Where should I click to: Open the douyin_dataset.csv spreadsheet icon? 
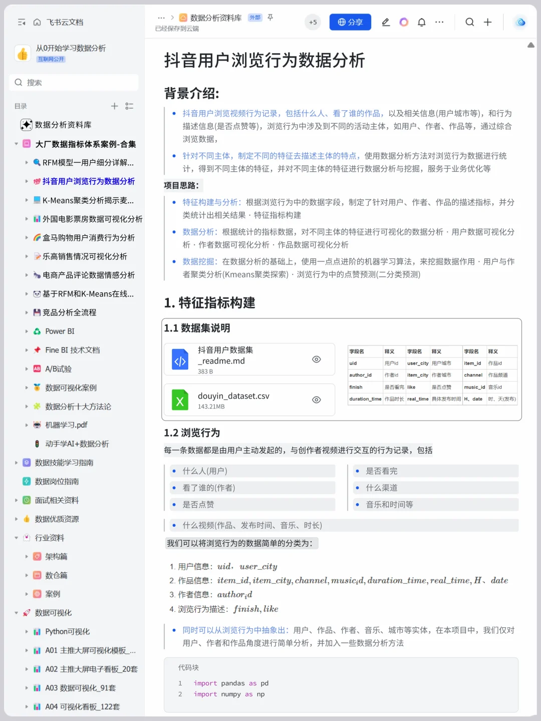coord(180,400)
